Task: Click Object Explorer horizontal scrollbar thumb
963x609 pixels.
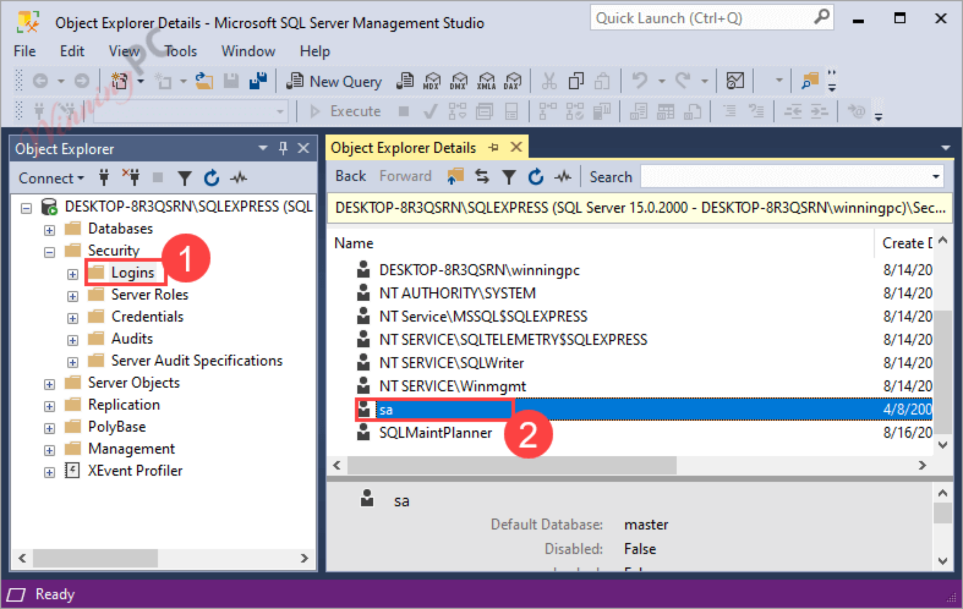Action: (95, 558)
